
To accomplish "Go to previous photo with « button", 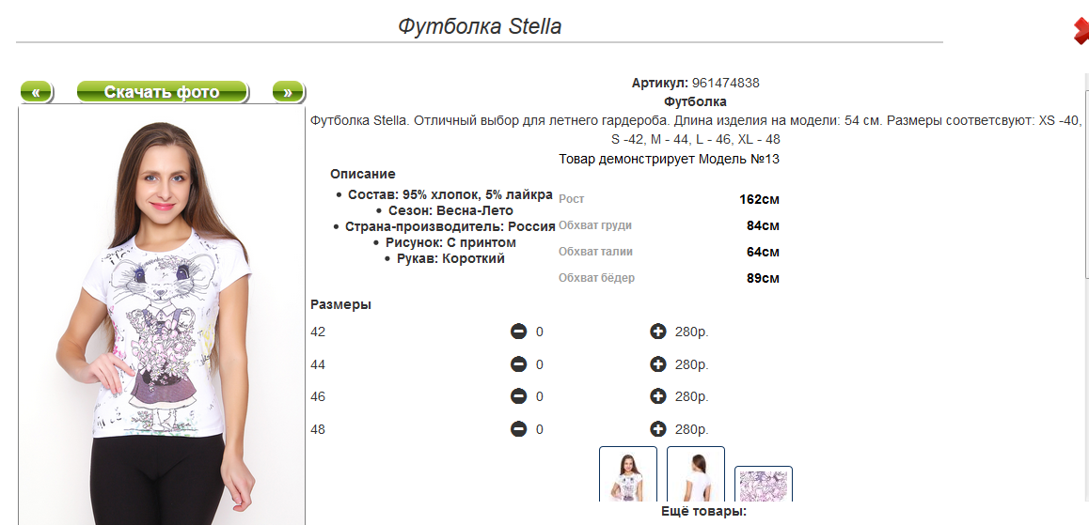I will 36,91.
